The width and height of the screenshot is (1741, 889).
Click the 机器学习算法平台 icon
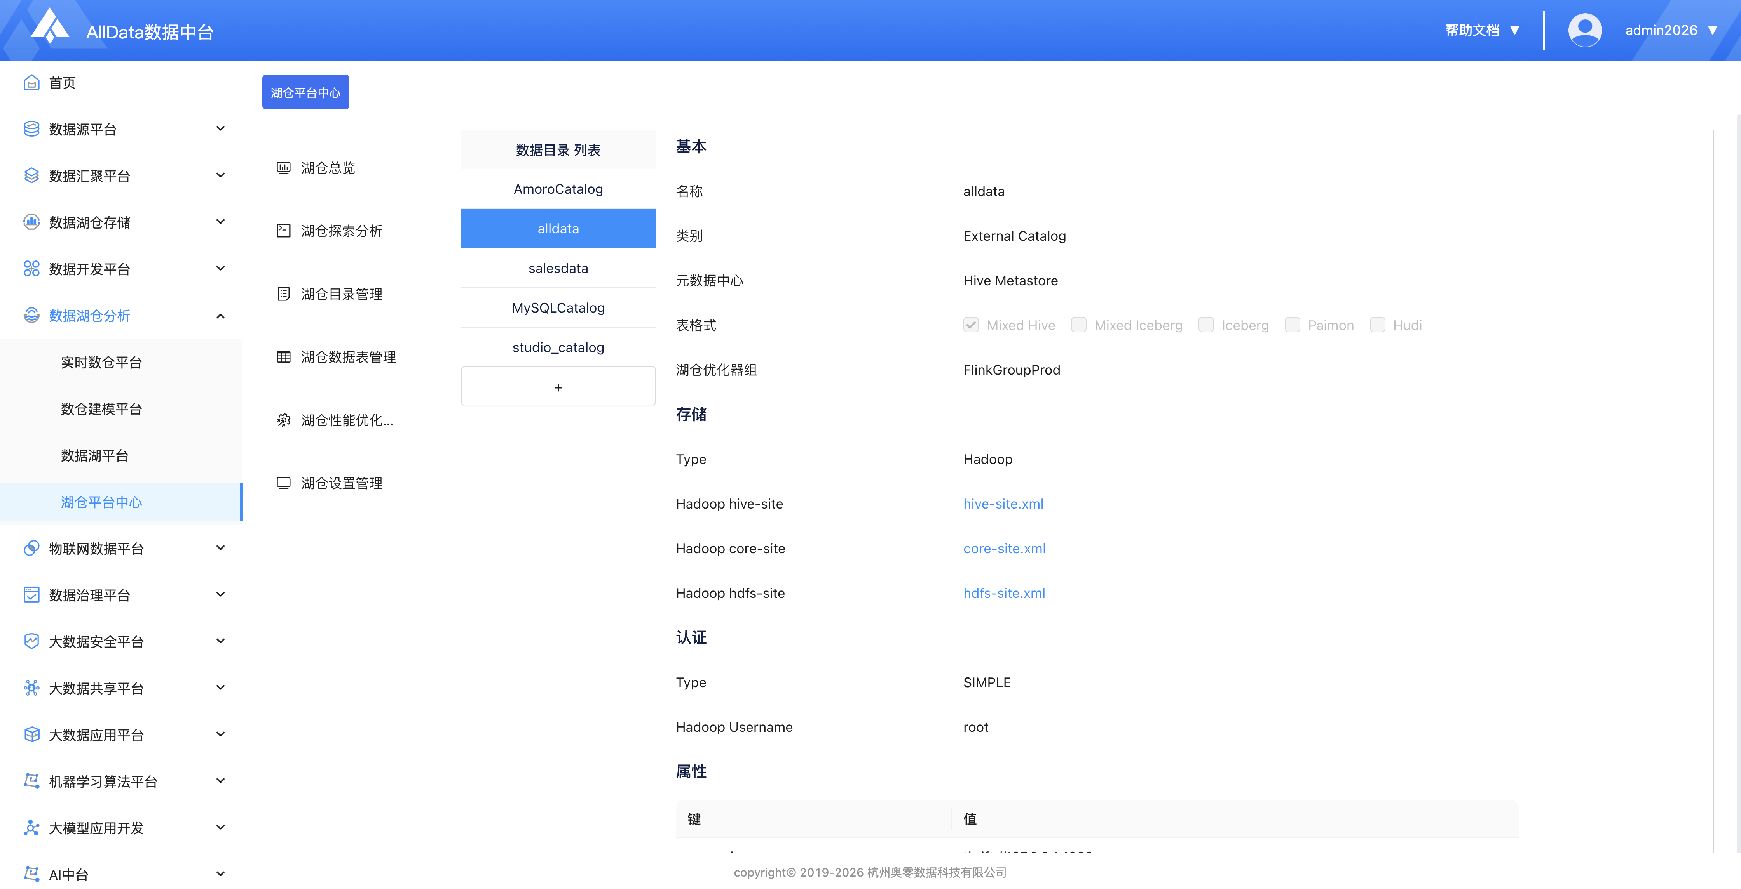click(x=31, y=781)
